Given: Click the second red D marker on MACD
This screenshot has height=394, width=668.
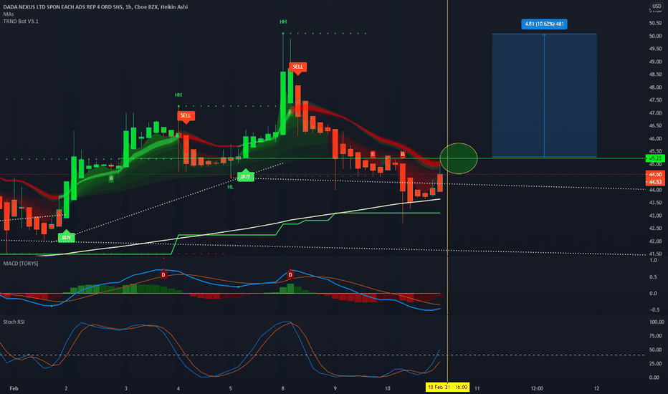Looking at the screenshot, I should pos(290,274).
